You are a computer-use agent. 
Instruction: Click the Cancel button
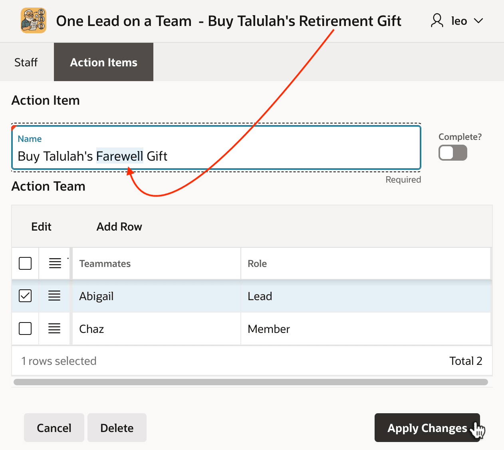coord(54,428)
